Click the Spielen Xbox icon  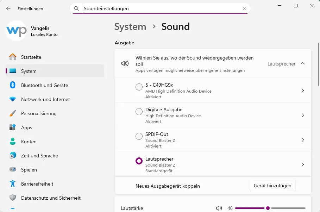tap(13, 170)
